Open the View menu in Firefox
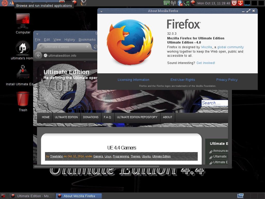 (57, 40)
